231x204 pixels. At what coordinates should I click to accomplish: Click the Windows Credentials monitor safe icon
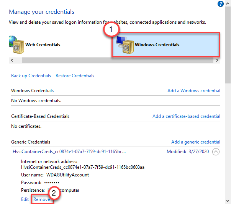(125, 45)
